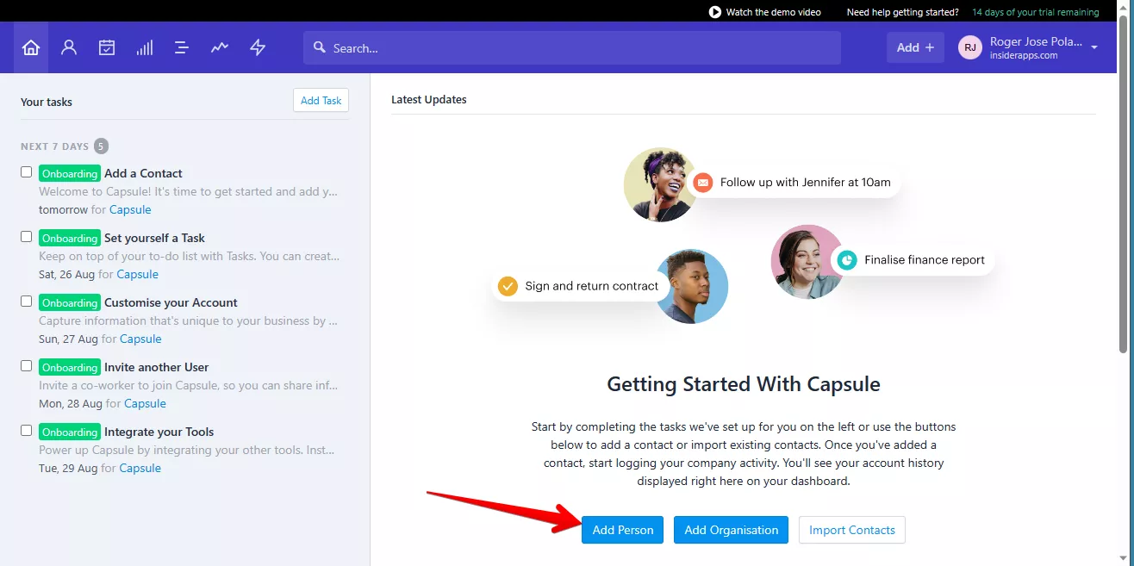Image resolution: width=1134 pixels, height=566 pixels.
Task: Open the Capsule link under Invite another User
Action: tap(145, 403)
